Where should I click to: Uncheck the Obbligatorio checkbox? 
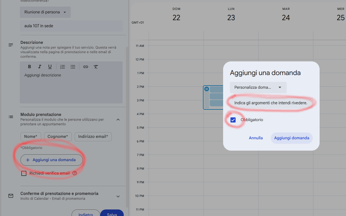(233, 120)
